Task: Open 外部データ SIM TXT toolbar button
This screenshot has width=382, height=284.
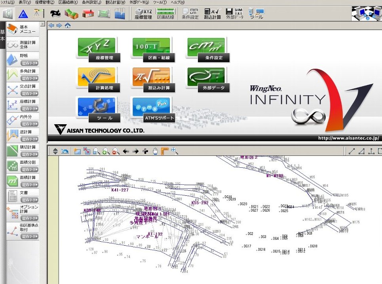Action: (x=235, y=13)
